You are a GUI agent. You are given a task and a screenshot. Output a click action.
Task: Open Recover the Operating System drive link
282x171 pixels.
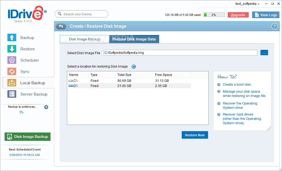point(240,106)
